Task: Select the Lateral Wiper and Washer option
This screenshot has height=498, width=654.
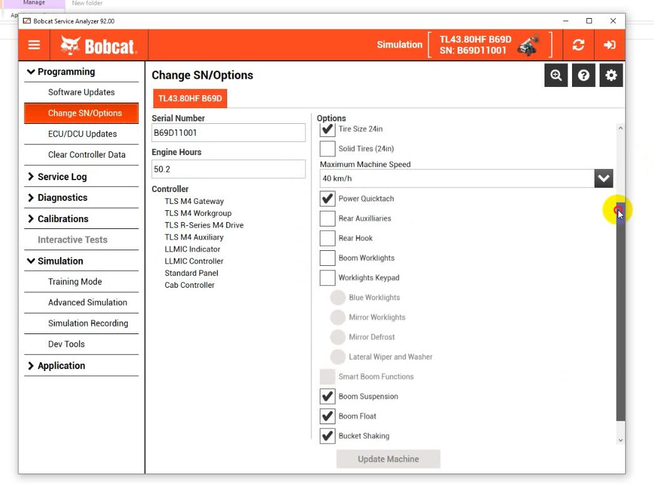Action: click(x=338, y=357)
